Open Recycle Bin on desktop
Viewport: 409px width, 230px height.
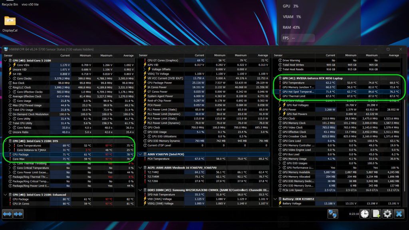[x=10, y=3]
